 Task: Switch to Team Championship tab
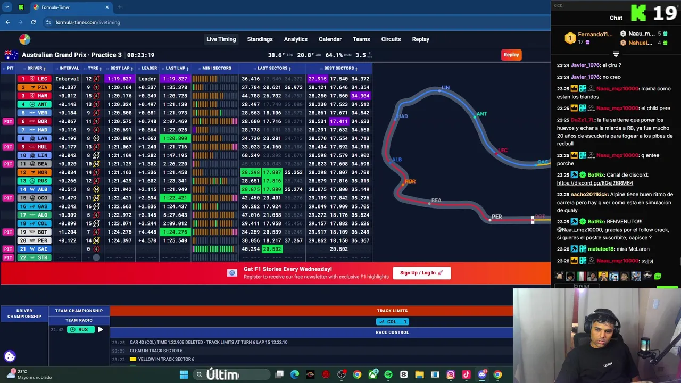79,311
